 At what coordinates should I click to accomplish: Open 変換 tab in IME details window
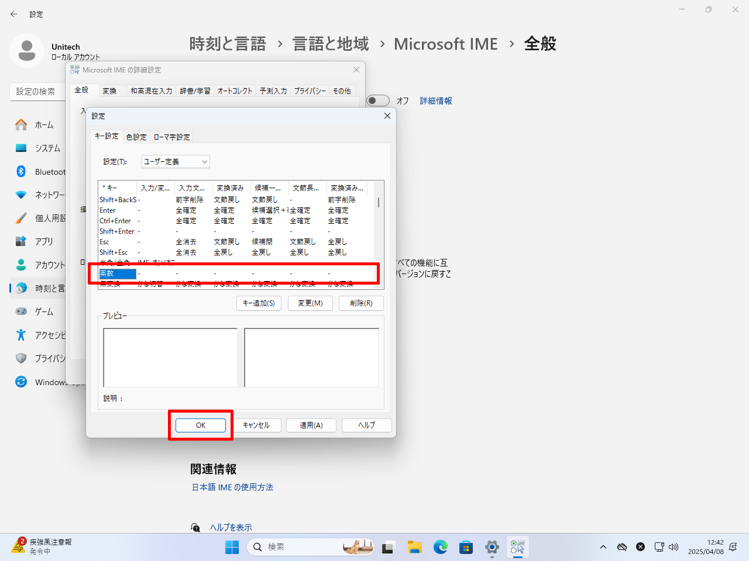109,91
